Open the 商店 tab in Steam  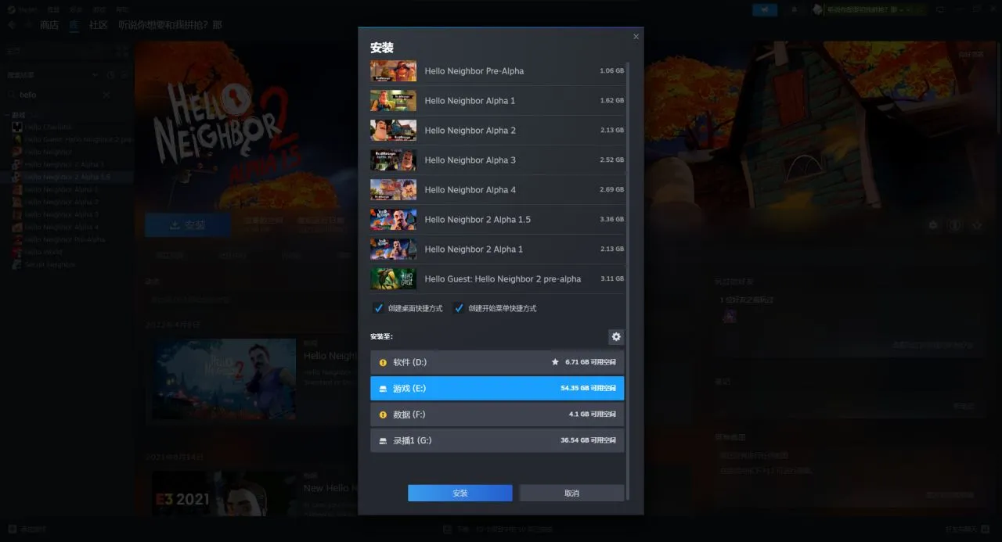49,25
